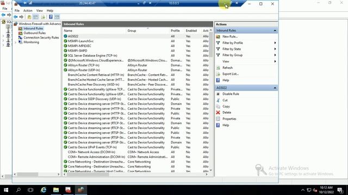This screenshot has width=348, height=195.
Task: Select Inbound Rules in the tree
Action: pyautogui.click(x=33, y=28)
